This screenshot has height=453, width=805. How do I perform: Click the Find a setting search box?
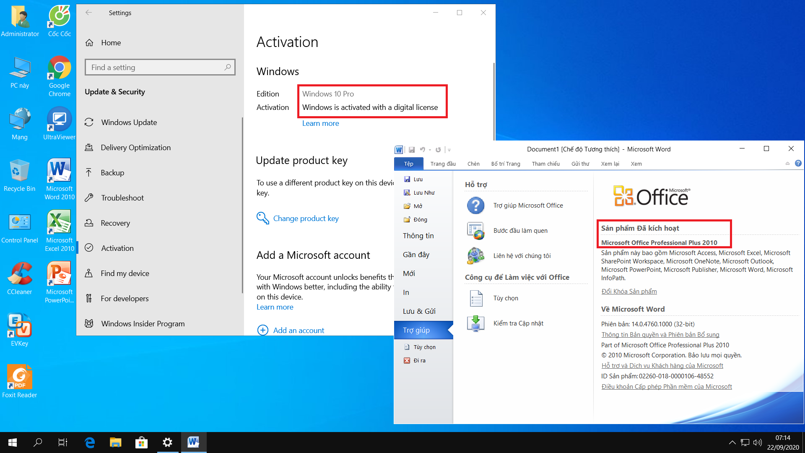(160, 67)
